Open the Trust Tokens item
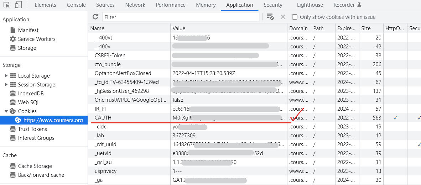 [32, 129]
